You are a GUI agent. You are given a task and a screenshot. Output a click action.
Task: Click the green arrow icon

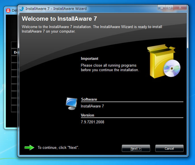click(x=29, y=147)
